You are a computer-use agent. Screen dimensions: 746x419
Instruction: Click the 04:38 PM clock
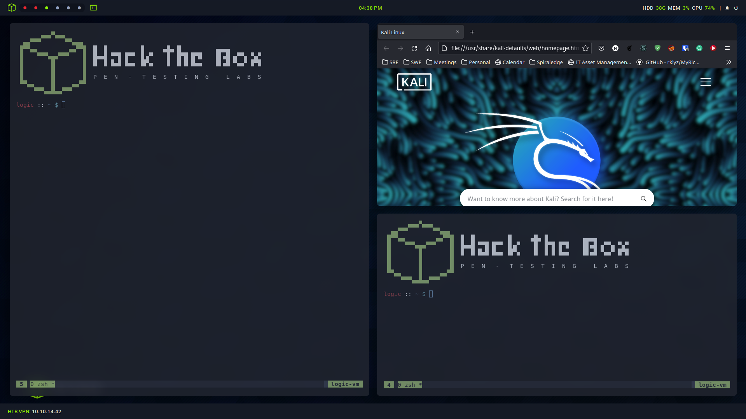coord(370,8)
